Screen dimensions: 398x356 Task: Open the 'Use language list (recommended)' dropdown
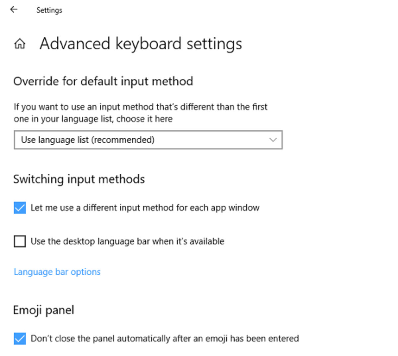pos(148,140)
